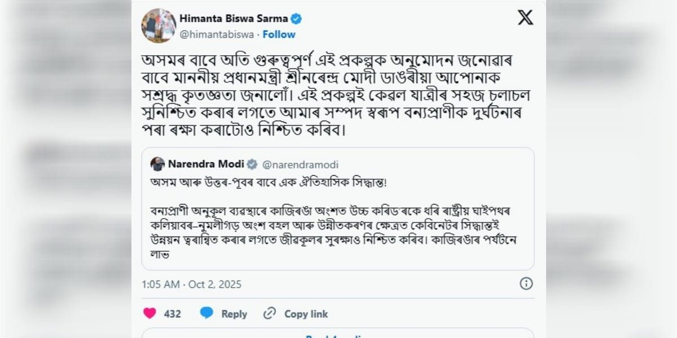Click Narendra Modi's verified badge
677x338 pixels.
pos(252,164)
